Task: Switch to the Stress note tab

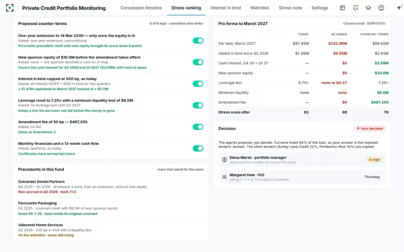Action: point(290,8)
